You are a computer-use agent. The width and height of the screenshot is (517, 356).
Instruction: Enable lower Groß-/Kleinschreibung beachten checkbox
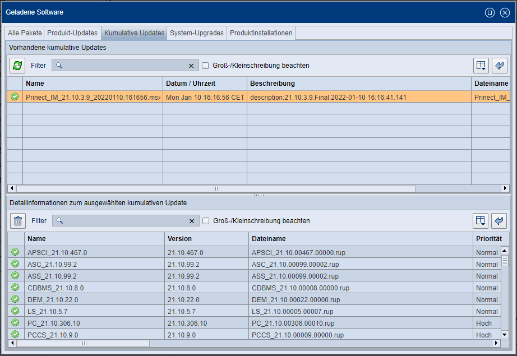click(x=206, y=221)
